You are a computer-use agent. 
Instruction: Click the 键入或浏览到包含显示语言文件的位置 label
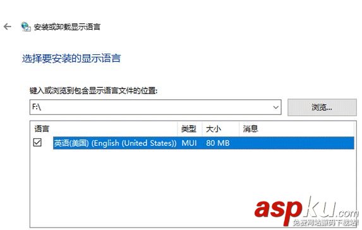(94, 91)
